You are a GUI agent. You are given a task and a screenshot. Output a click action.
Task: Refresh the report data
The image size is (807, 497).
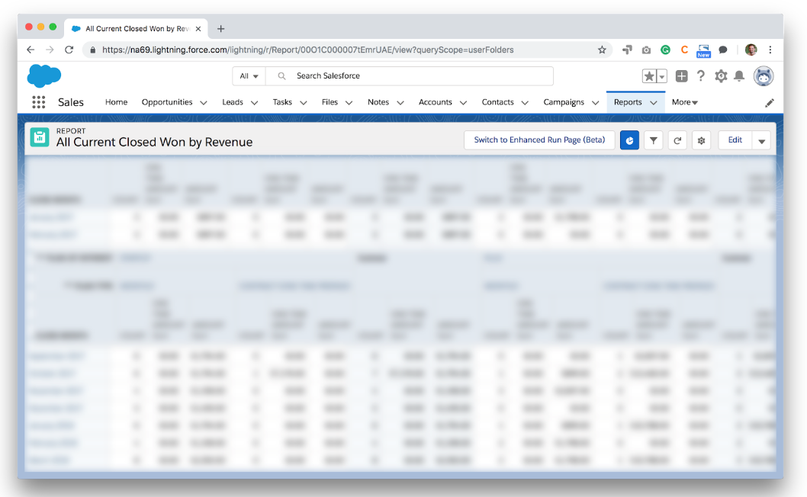point(677,140)
